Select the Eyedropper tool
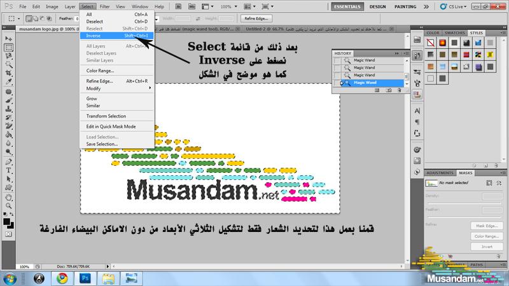 8,82
